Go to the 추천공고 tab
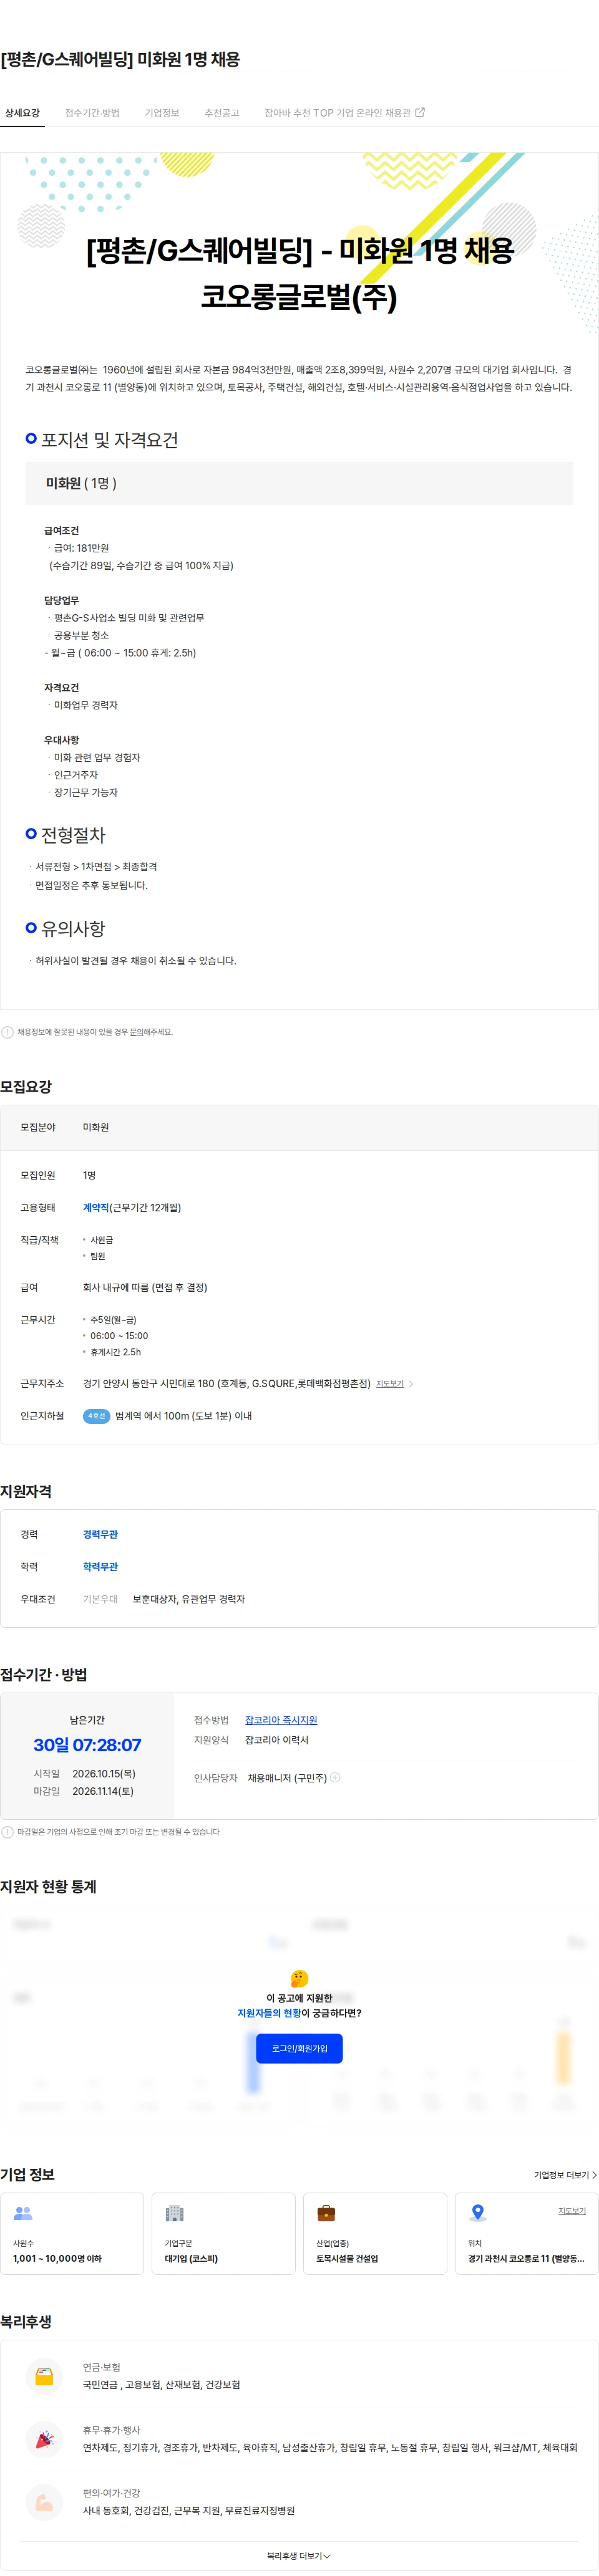 [x=222, y=113]
